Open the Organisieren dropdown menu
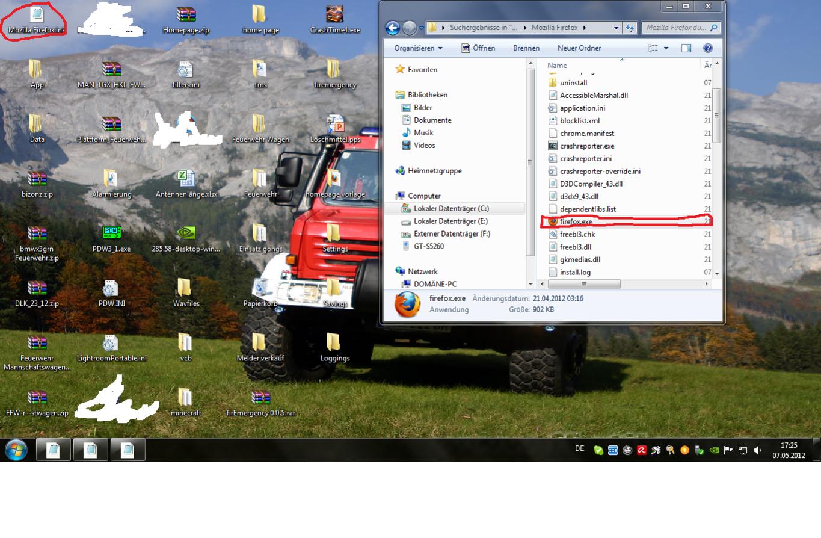The image size is (821, 538). click(418, 48)
